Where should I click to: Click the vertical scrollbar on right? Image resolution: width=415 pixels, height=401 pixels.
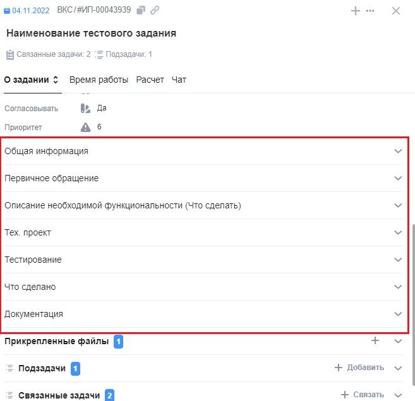point(413,304)
